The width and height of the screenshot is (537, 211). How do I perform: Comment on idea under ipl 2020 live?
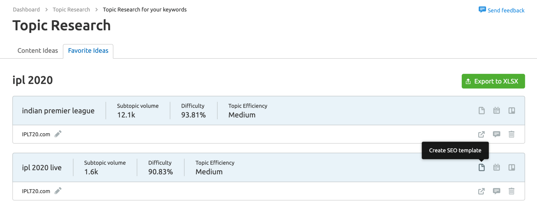click(x=496, y=191)
